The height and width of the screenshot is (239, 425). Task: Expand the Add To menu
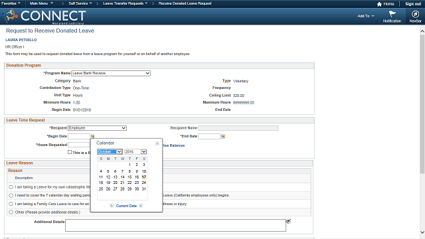(x=366, y=16)
